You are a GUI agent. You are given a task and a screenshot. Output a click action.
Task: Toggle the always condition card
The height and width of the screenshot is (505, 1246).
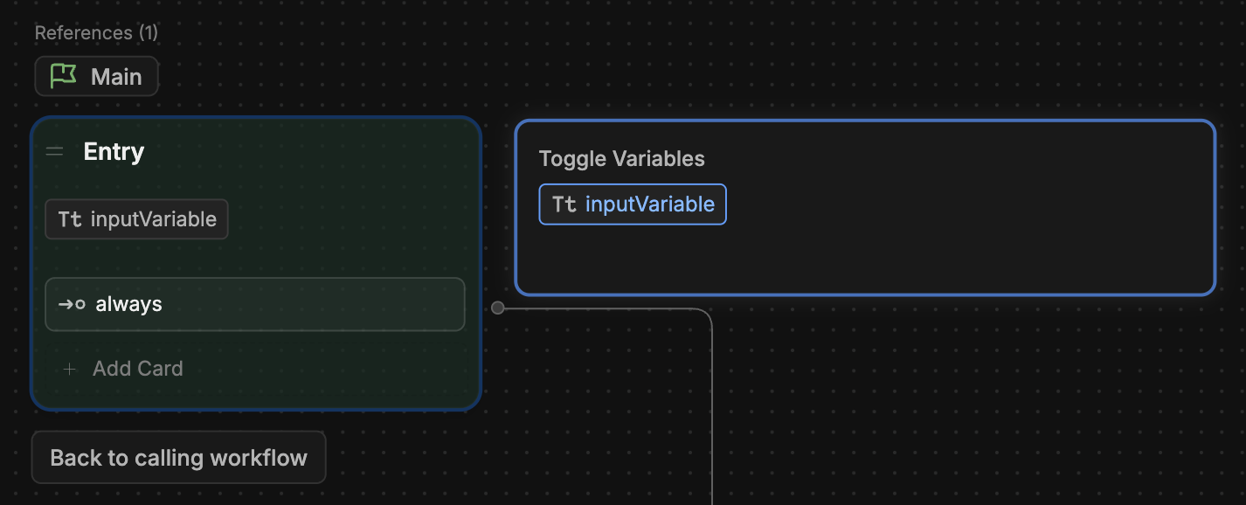tap(254, 304)
